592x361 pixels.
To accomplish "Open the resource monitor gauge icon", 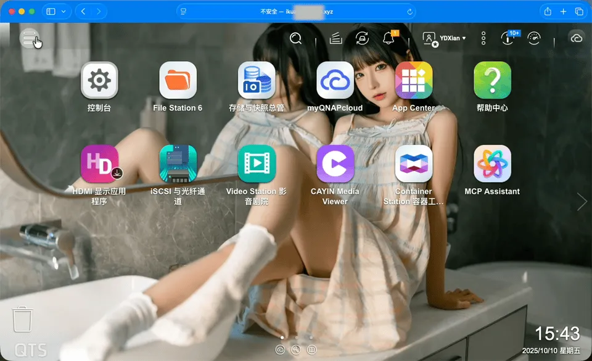I will (x=534, y=38).
